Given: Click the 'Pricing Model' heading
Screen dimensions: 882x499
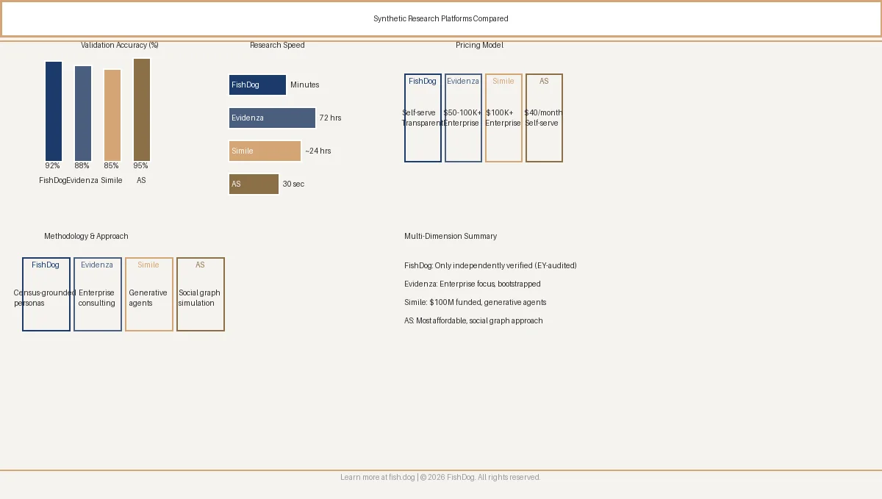Looking at the screenshot, I should click(479, 45).
